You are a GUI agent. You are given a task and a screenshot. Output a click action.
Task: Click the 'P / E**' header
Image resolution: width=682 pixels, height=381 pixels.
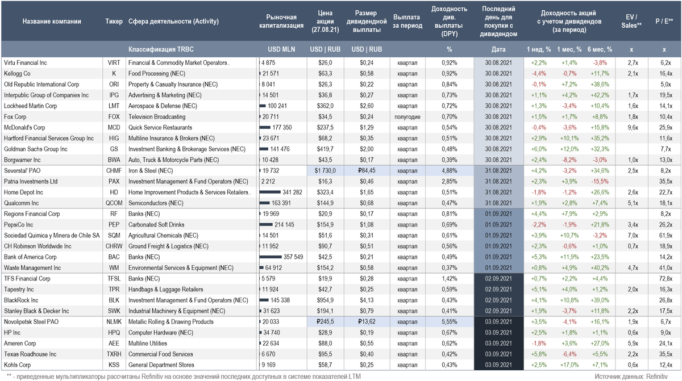pos(664,22)
